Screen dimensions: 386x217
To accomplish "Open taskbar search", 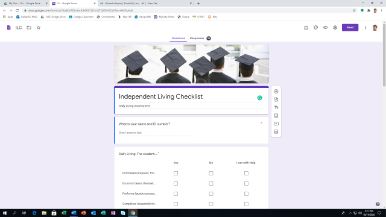I will coord(14,213).
